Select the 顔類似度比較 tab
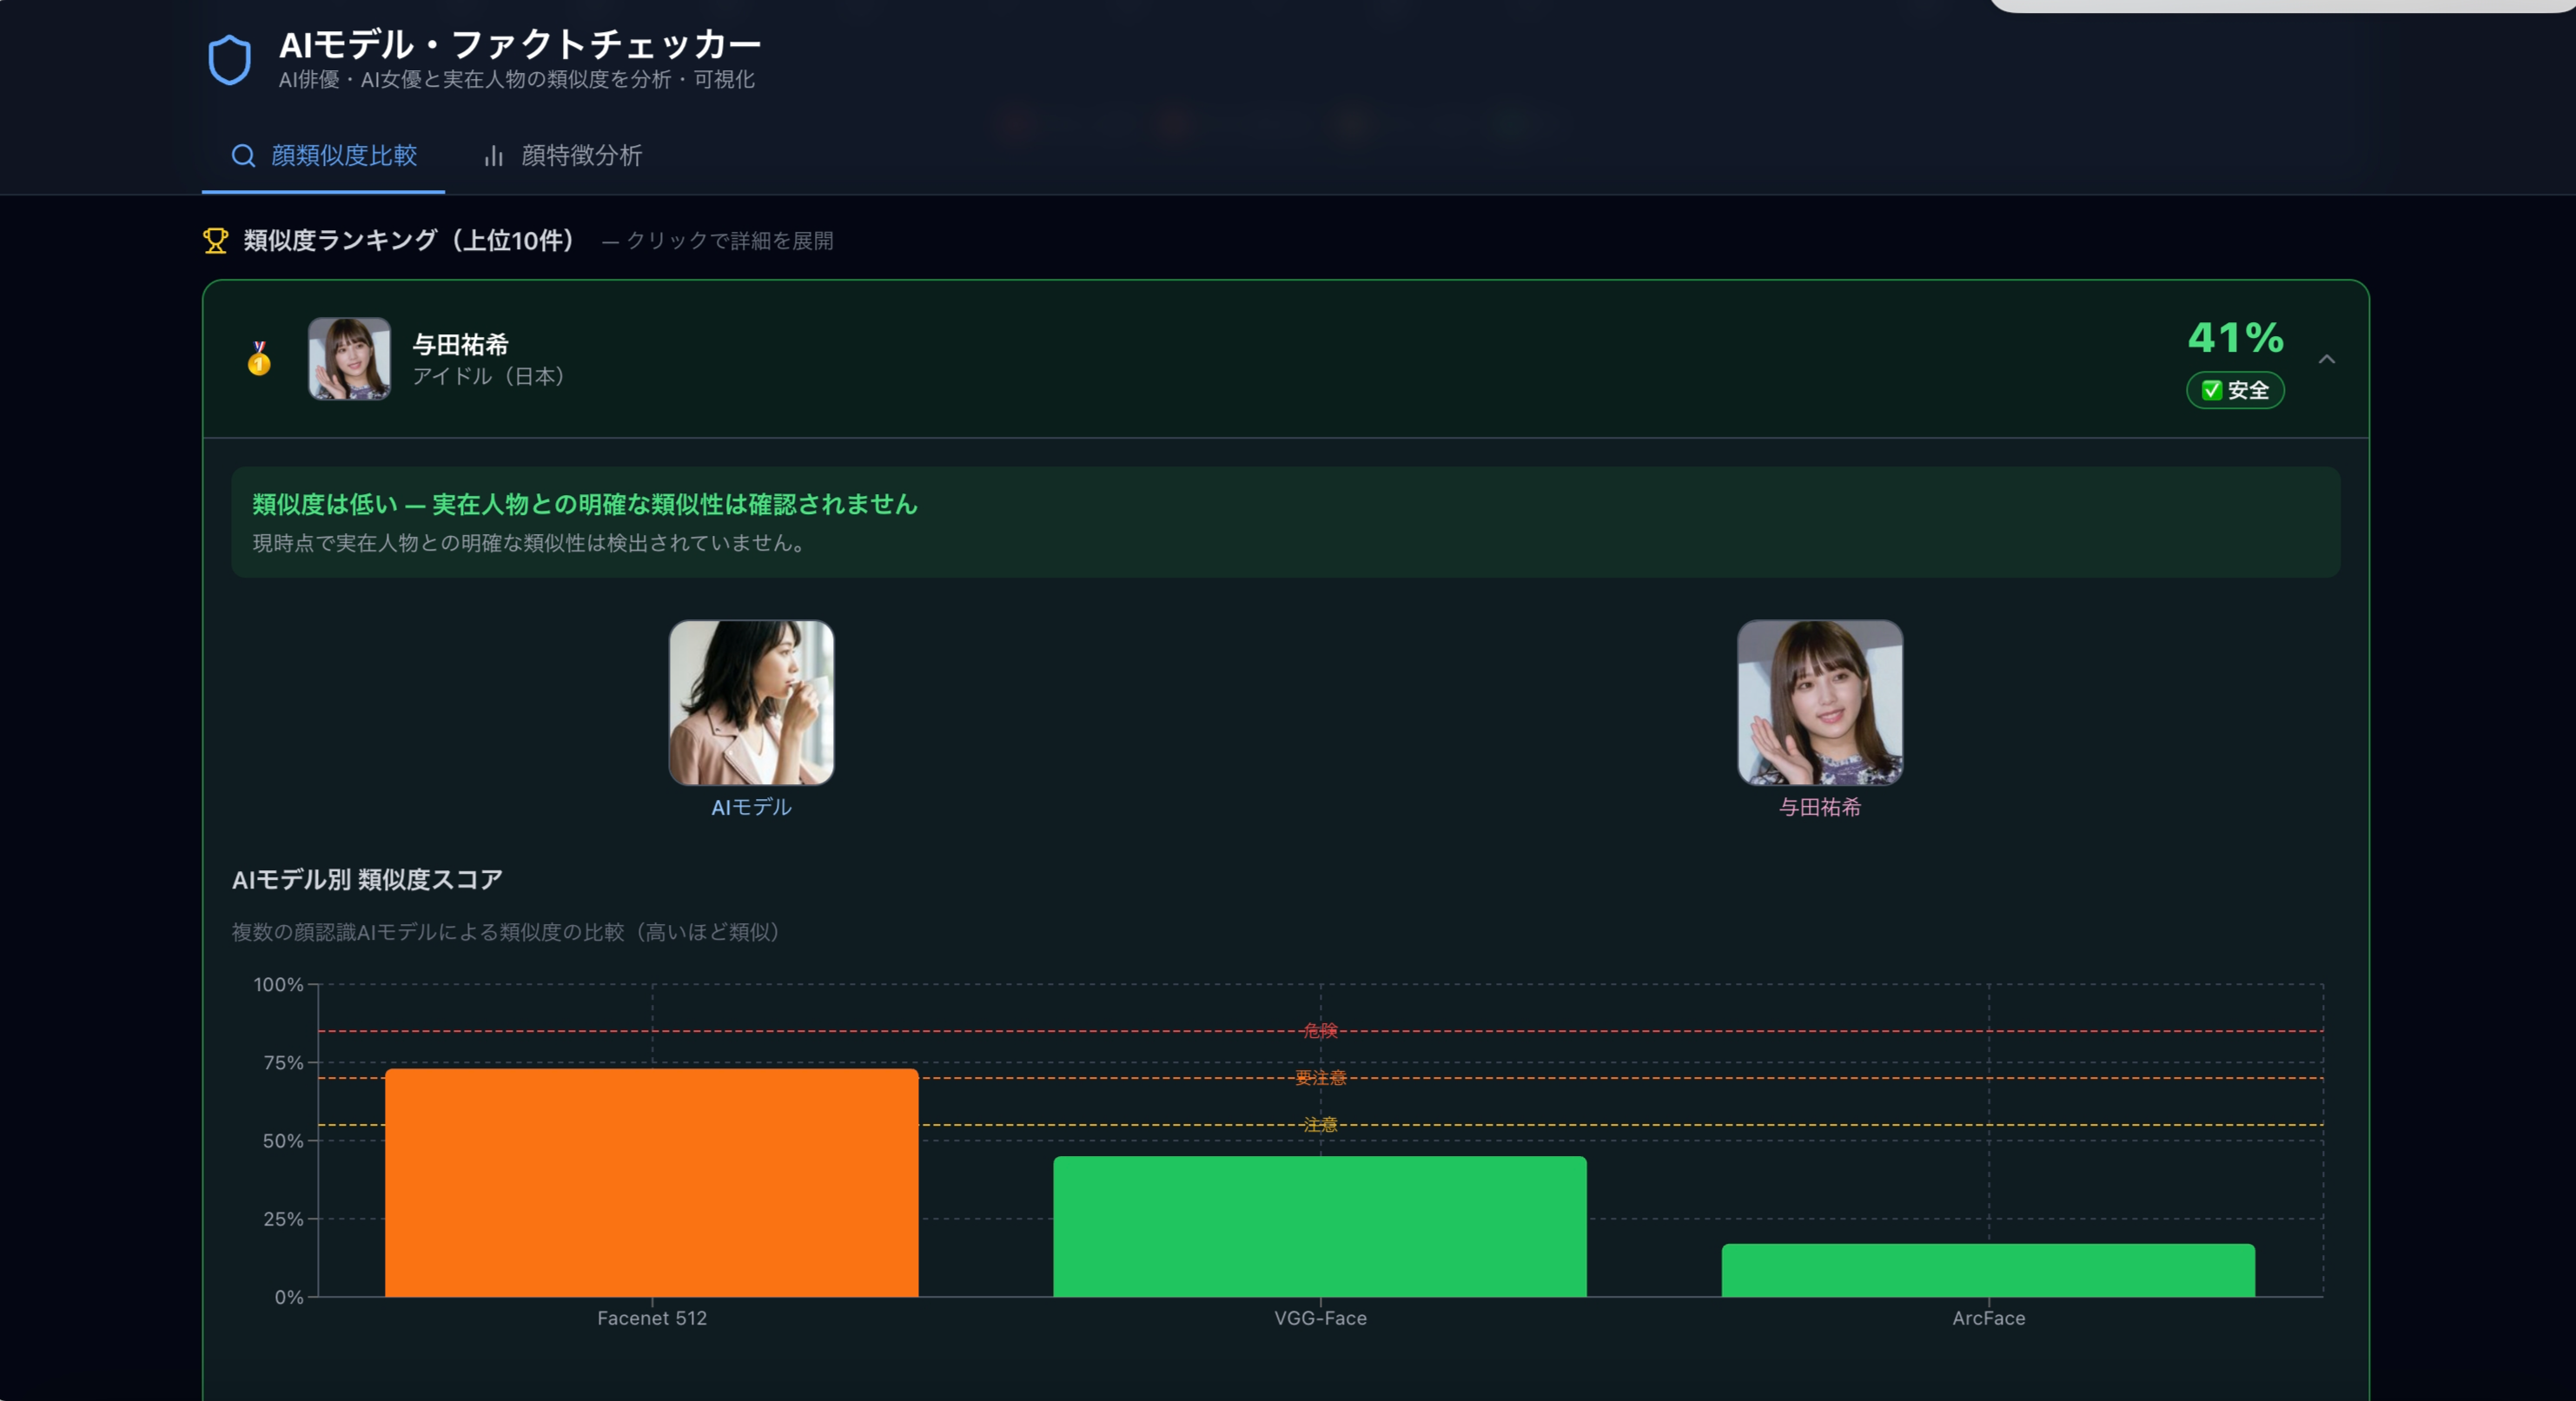The width and height of the screenshot is (2576, 1401). (x=342, y=156)
